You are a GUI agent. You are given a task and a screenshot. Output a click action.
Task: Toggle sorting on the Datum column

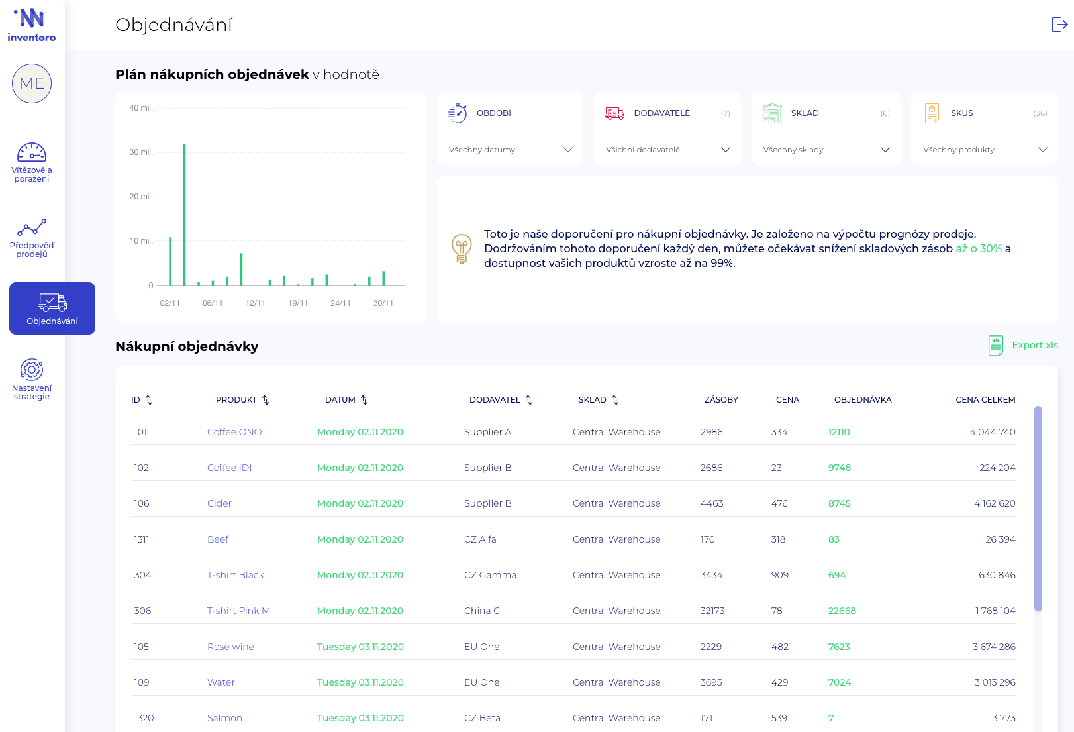point(364,400)
